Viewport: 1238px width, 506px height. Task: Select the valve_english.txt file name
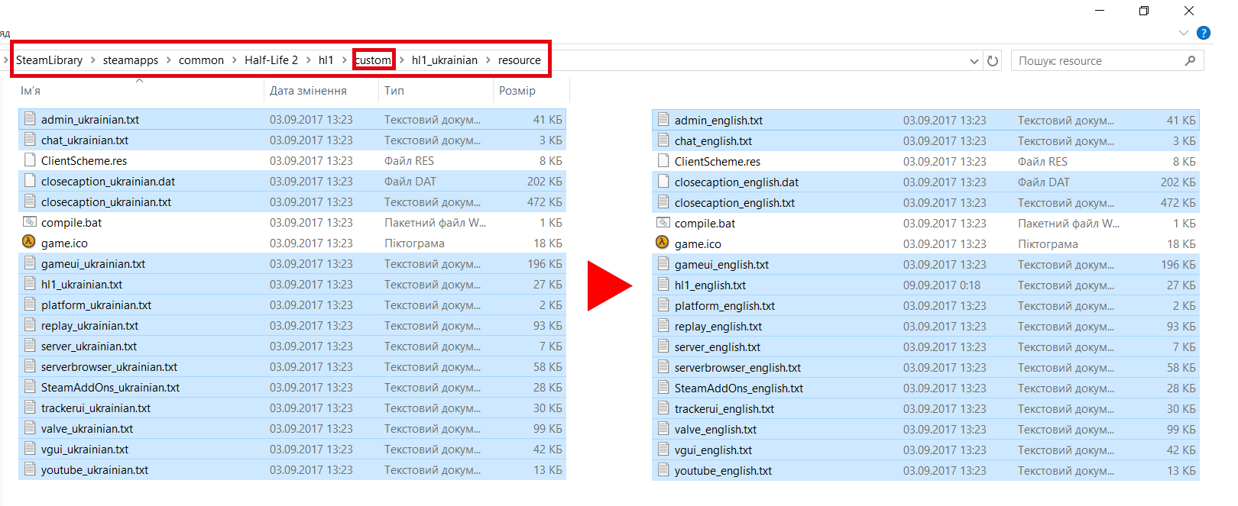tap(715, 430)
